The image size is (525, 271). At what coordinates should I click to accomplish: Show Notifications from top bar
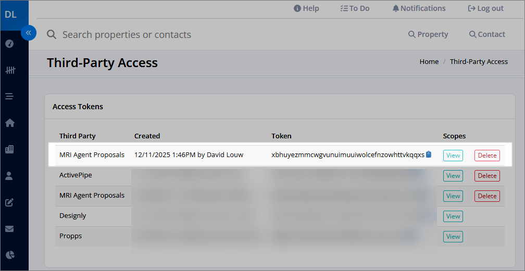(419, 8)
